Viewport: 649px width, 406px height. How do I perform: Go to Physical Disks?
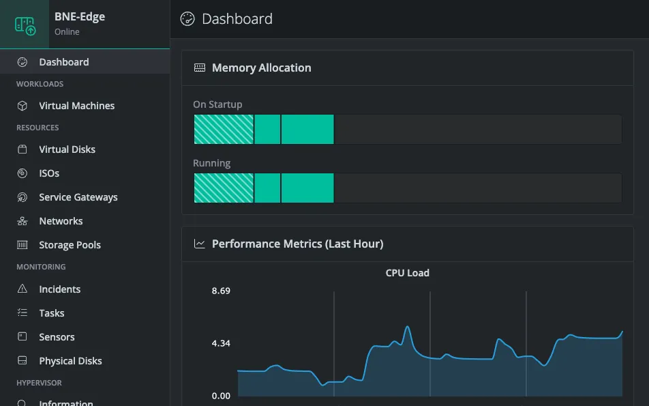tap(85, 361)
